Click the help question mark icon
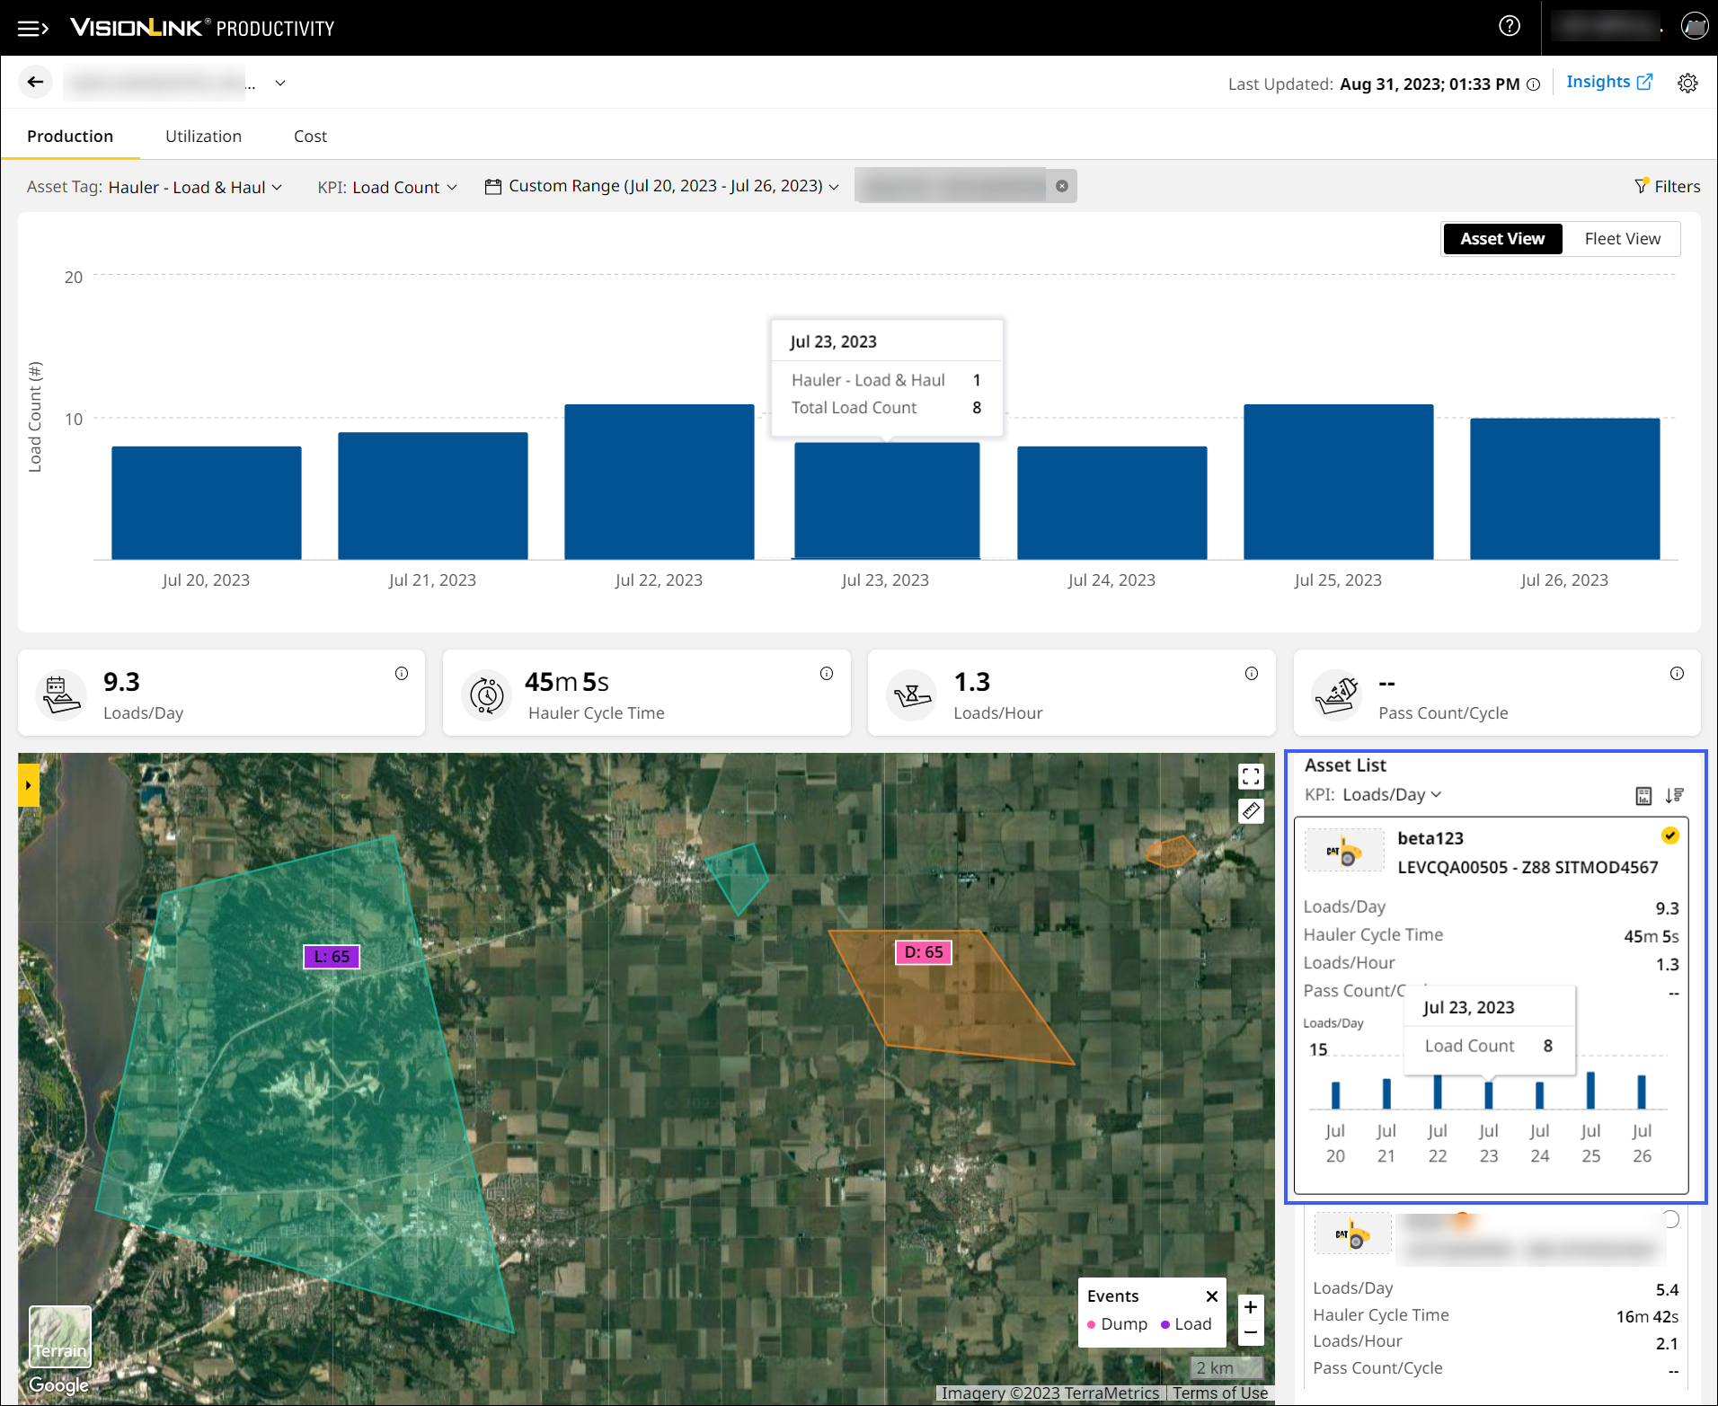This screenshot has width=1718, height=1406. click(x=1510, y=26)
